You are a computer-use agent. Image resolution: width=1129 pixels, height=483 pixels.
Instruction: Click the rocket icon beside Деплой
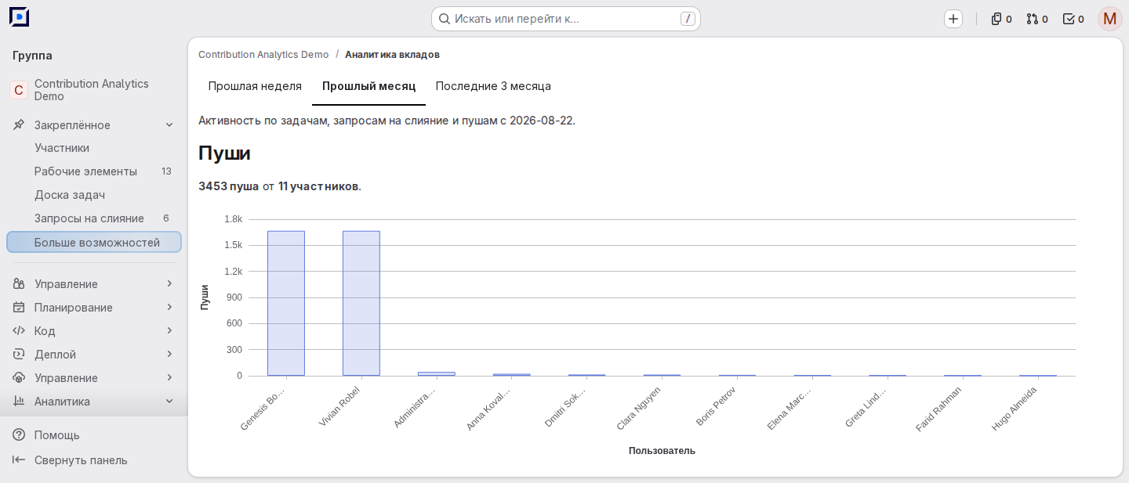19,355
